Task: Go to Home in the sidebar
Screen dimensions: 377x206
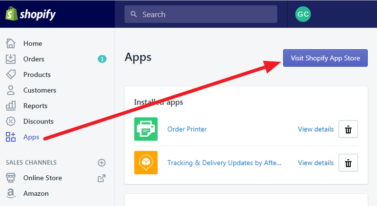Action: coord(33,43)
